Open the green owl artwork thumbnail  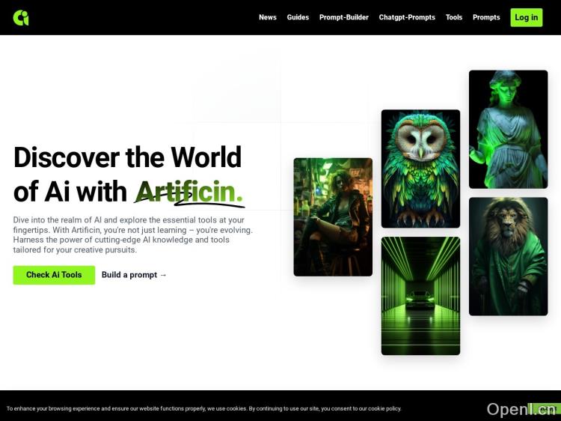pyautogui.click(x=420, y=169)
